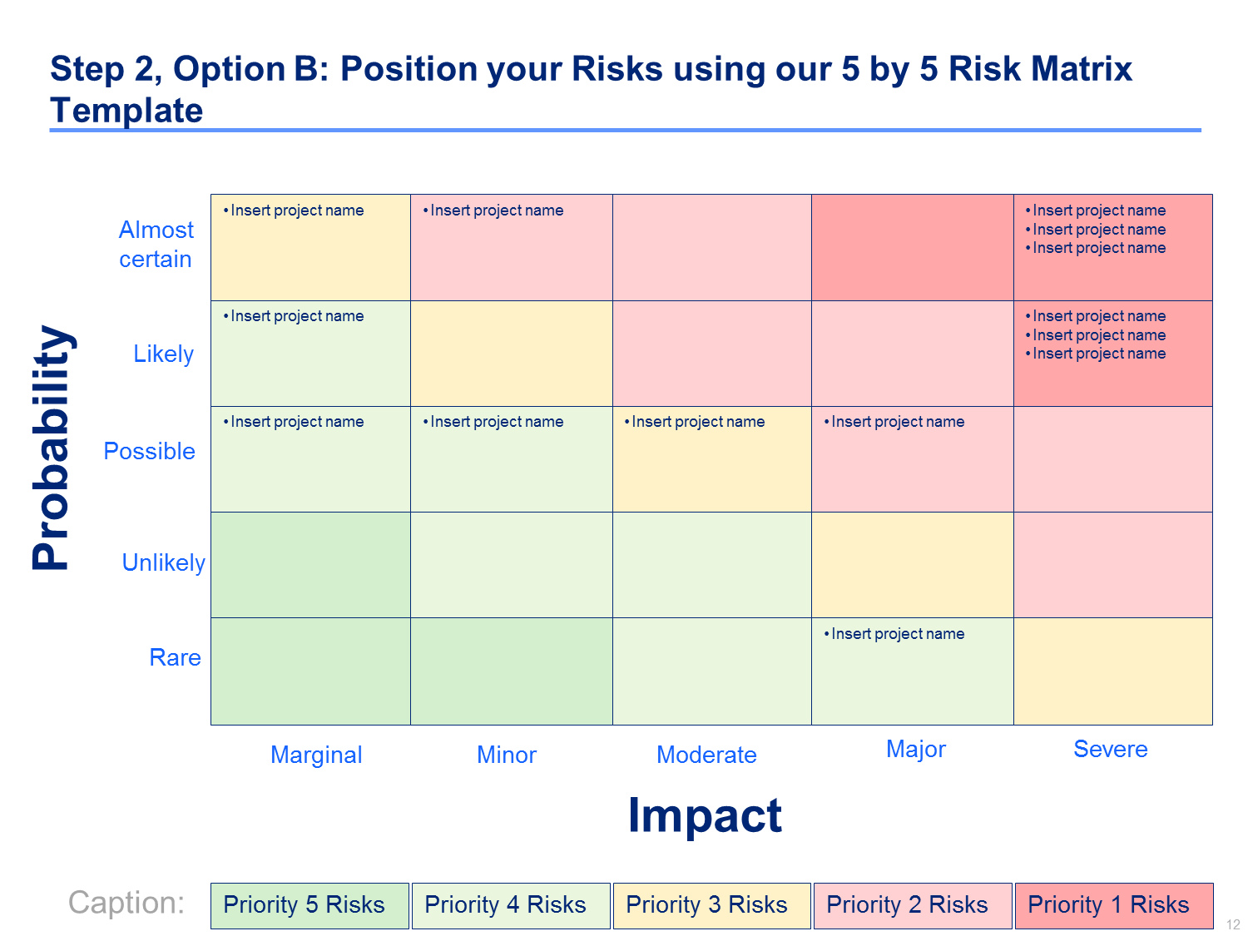
Task: Select the Priority 5 Risks legend swatch
Action: [x=310, y=905]
